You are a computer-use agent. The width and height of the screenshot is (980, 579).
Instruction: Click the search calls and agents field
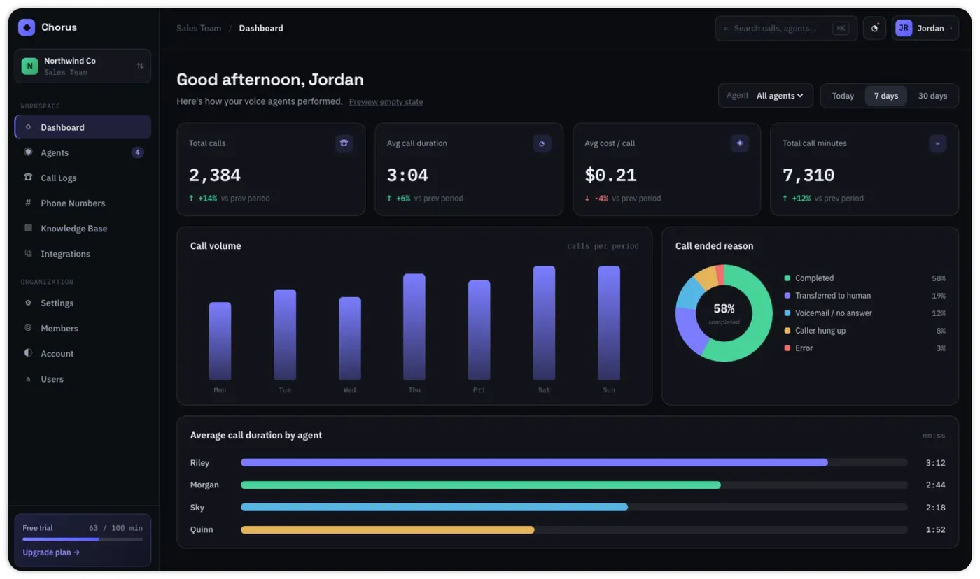coord(786,28)
